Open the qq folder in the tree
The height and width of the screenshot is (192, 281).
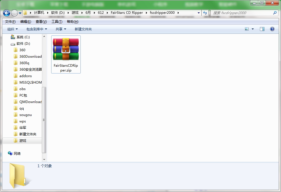coord(19,108)
